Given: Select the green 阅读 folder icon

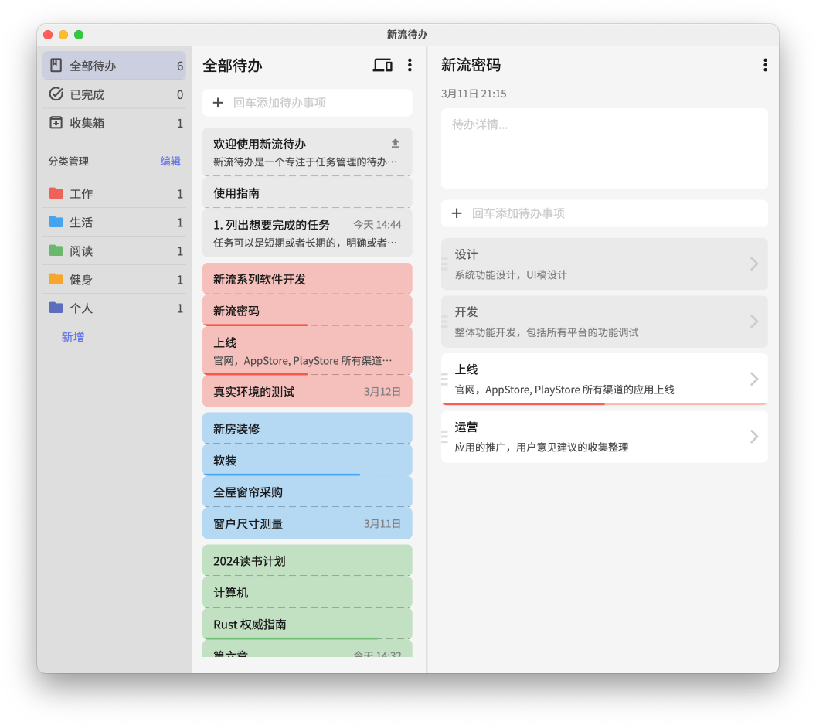Looking at the screenshot, I should tap(56, 250).
